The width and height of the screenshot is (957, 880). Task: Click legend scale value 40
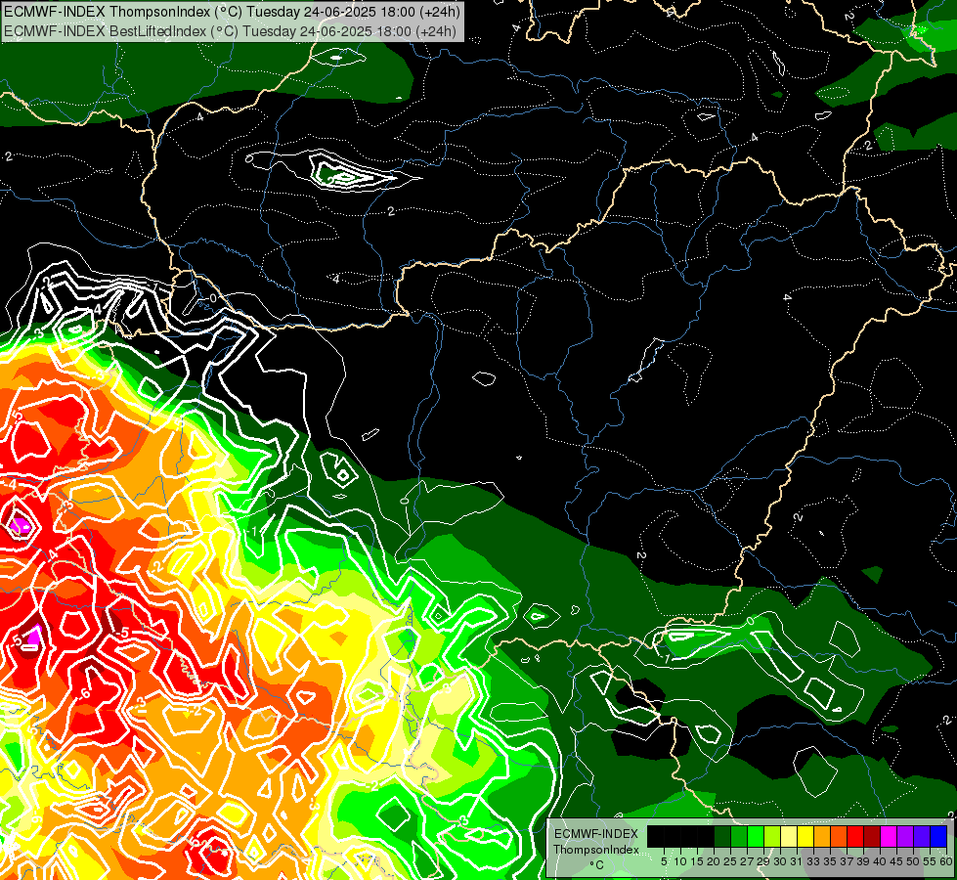(x=880, y=861)
